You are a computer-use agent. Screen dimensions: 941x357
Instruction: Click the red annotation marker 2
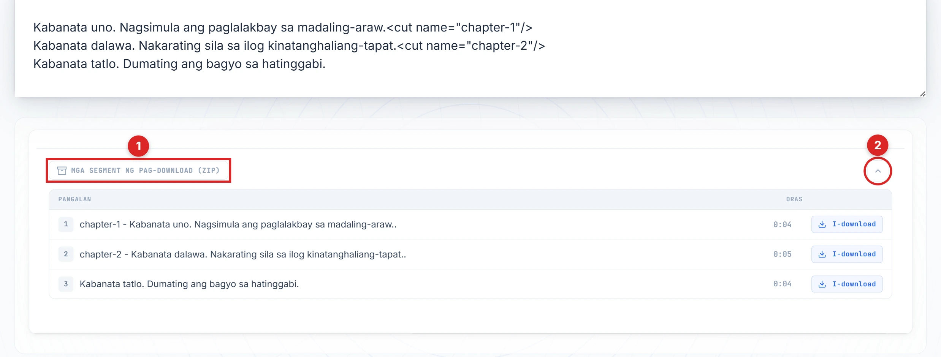[877, 145]
